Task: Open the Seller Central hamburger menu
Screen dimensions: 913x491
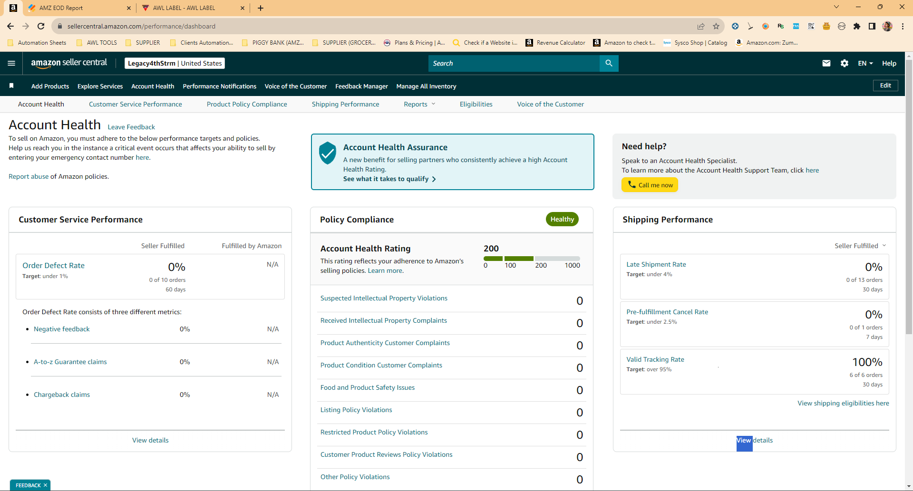Action: pos(12,63)
